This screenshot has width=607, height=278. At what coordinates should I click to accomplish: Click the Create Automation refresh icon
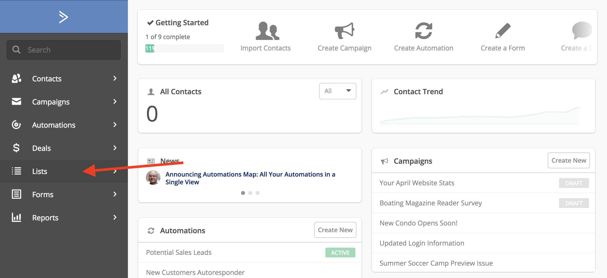click(x=424, y=31)
